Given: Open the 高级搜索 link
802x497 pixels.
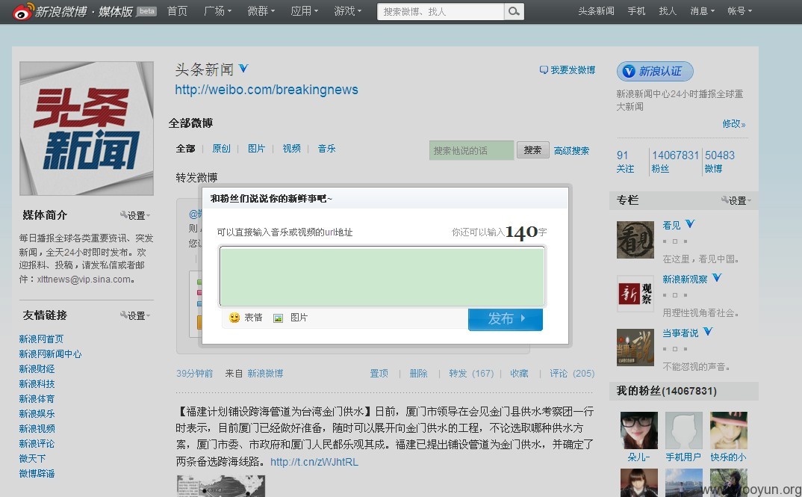Looking at the screenshot, I should 571,150.
